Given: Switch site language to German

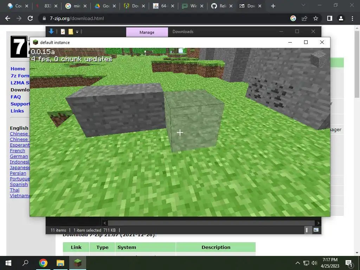Looking at the screenshot, I should tap(19, 156).
